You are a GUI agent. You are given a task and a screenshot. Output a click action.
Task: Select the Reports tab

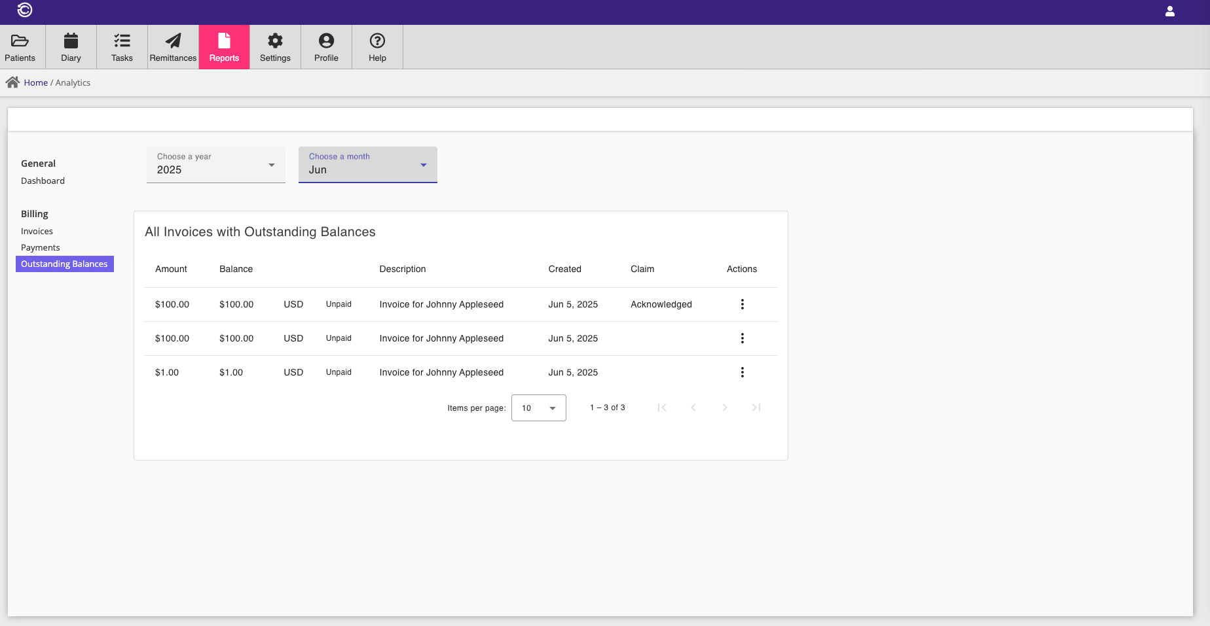point(224,47)
